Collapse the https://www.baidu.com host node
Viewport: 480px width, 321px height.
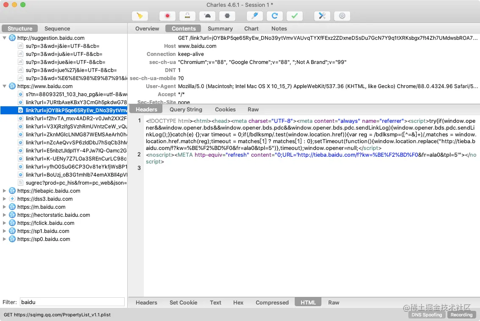click(x=4, y=86)
